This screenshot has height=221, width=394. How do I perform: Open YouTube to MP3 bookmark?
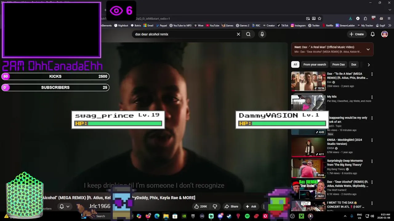[180, 25]
